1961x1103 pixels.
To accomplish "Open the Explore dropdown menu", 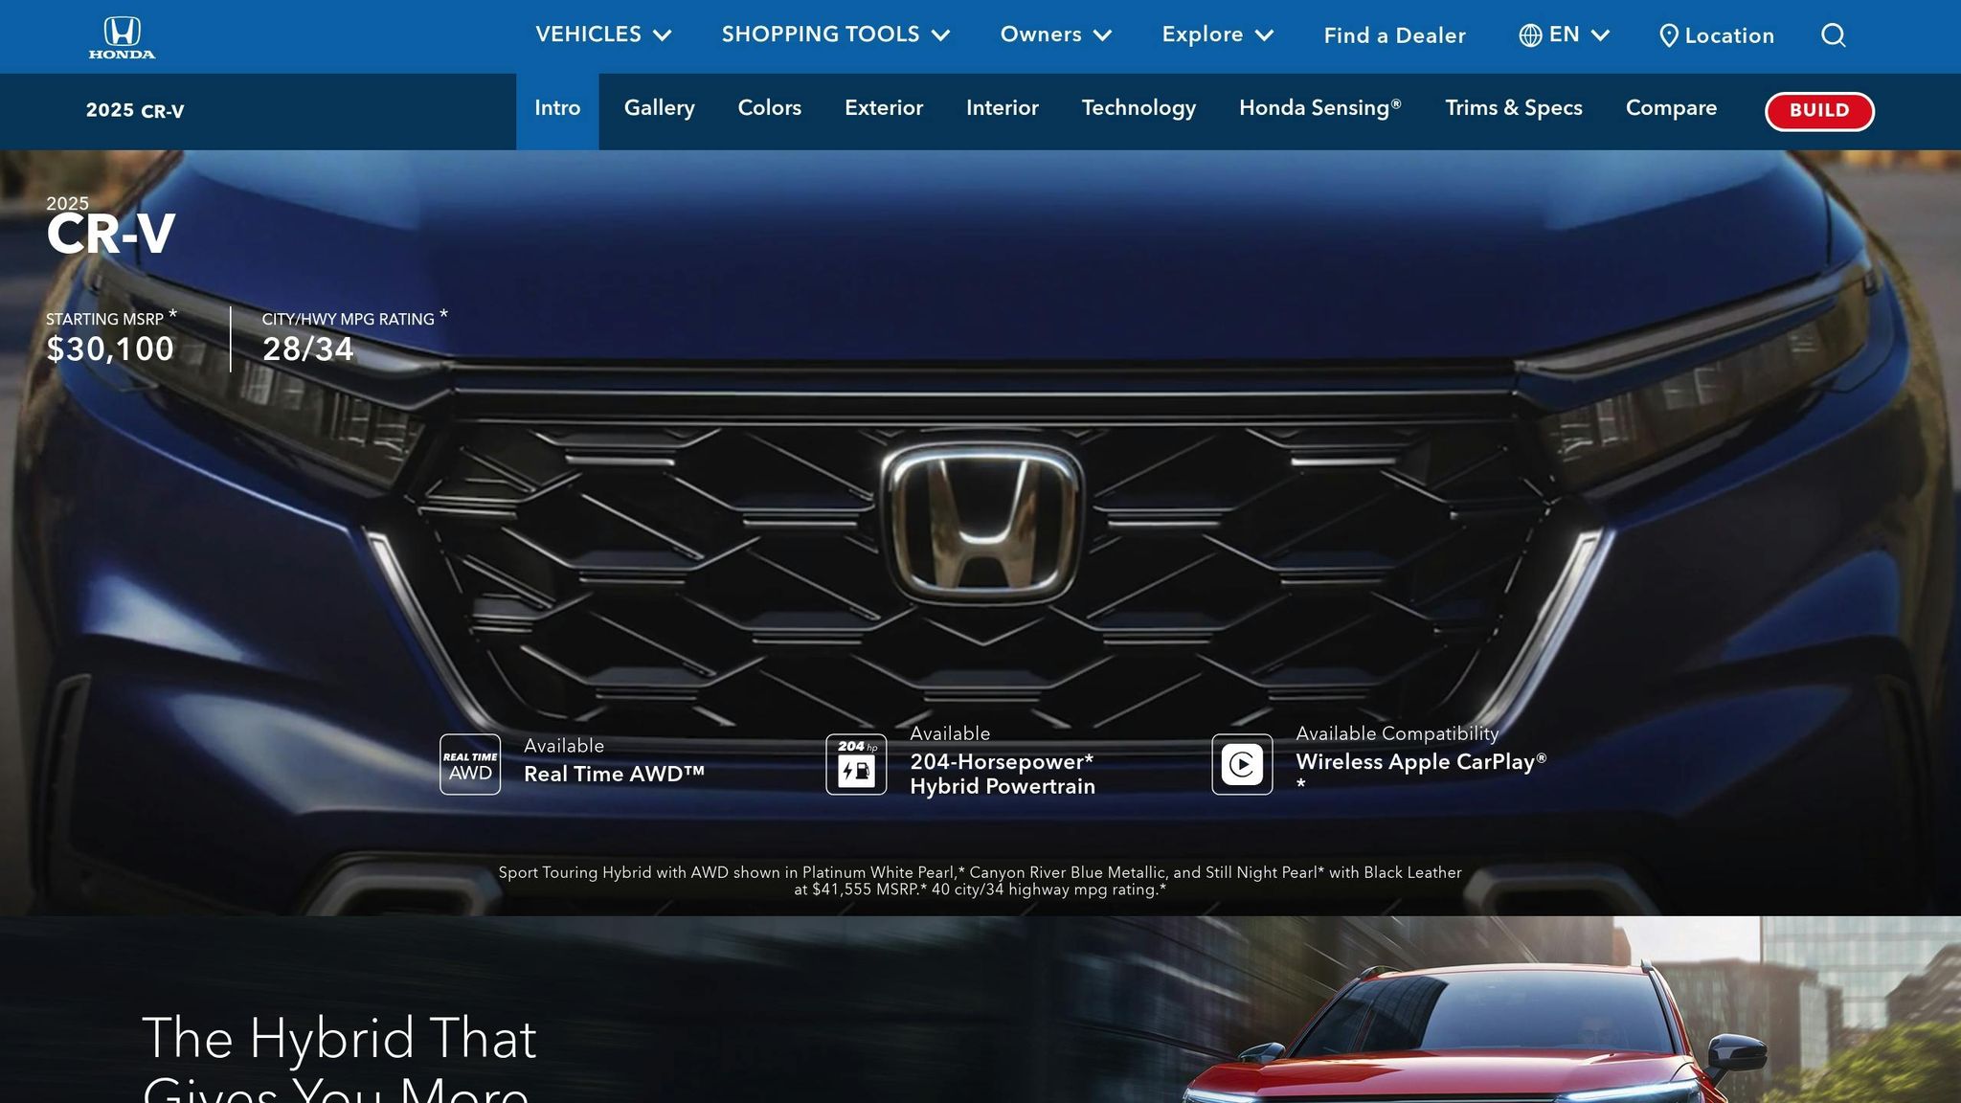I will pyautogui.click(x=1218, y=34).
